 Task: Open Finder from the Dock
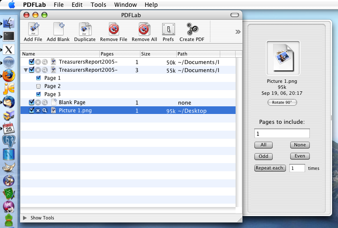(9, 23)
